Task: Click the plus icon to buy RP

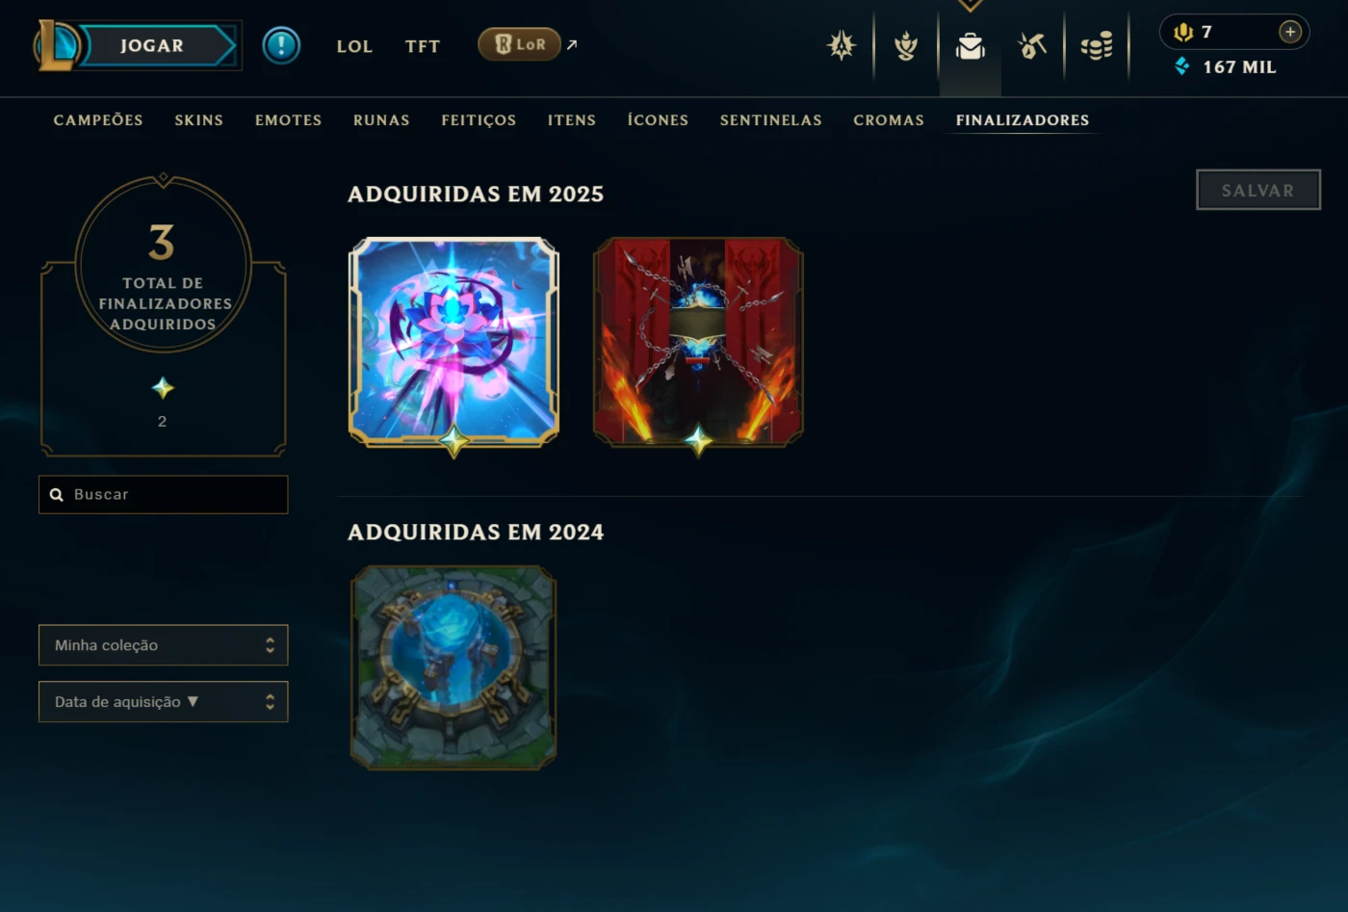Action: coord(1290,32)
